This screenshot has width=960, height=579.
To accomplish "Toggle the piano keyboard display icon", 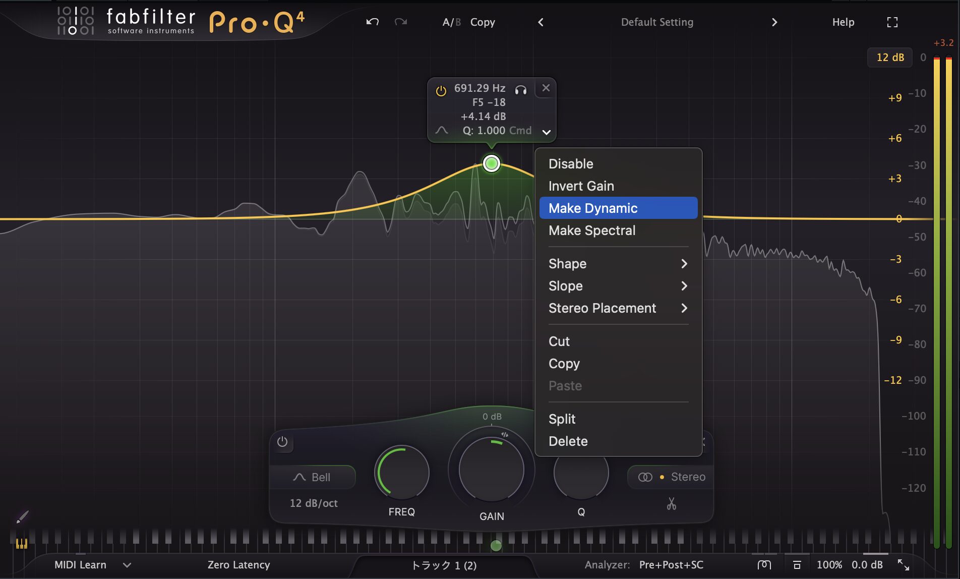I will [21, 543].
